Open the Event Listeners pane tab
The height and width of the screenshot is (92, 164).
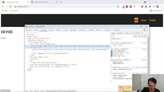click(x=135, y=33)
